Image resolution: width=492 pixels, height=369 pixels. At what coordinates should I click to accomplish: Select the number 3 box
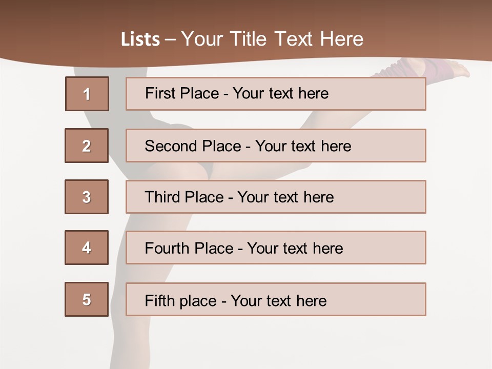coord(87,197)
